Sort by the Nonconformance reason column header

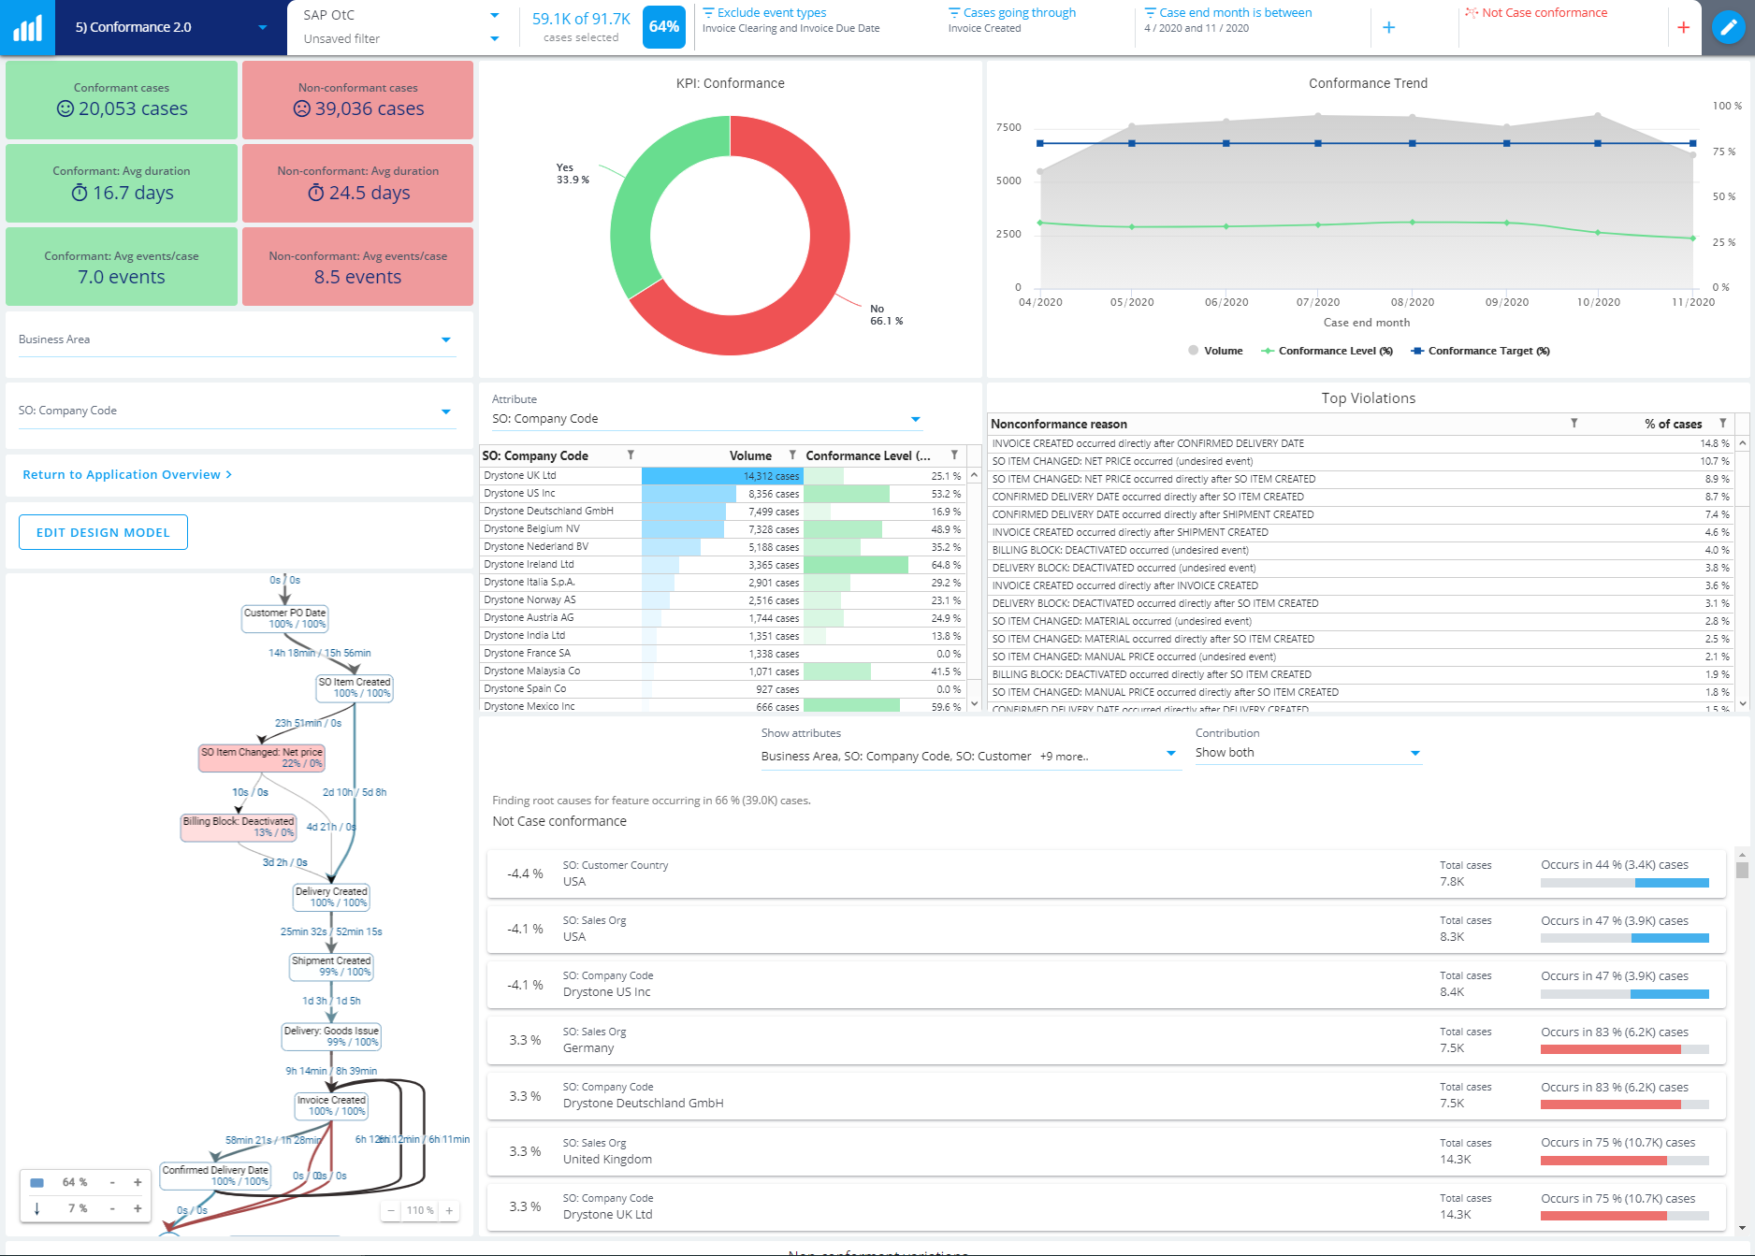coord(1059,424)
